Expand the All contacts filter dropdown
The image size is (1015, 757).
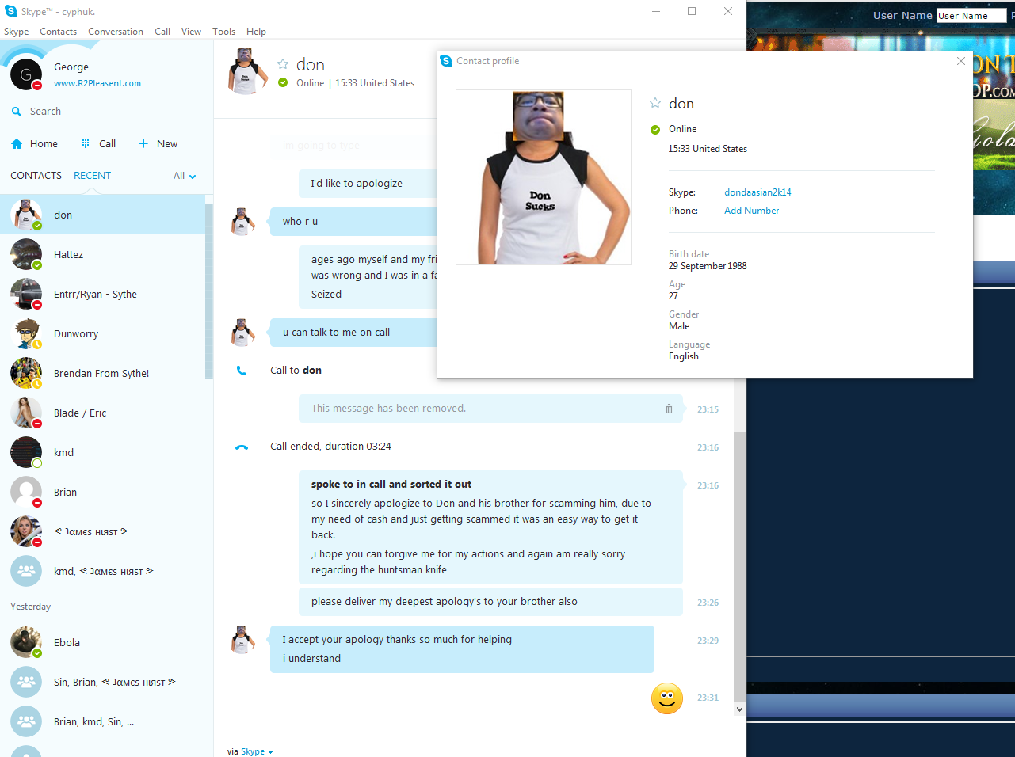coord(185,176)
